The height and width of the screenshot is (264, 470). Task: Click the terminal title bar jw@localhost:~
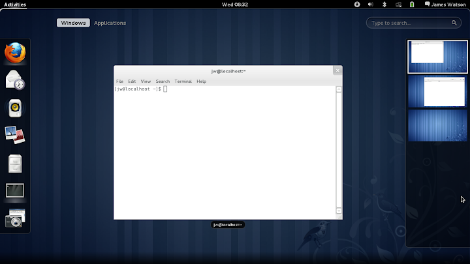(228, 71)
